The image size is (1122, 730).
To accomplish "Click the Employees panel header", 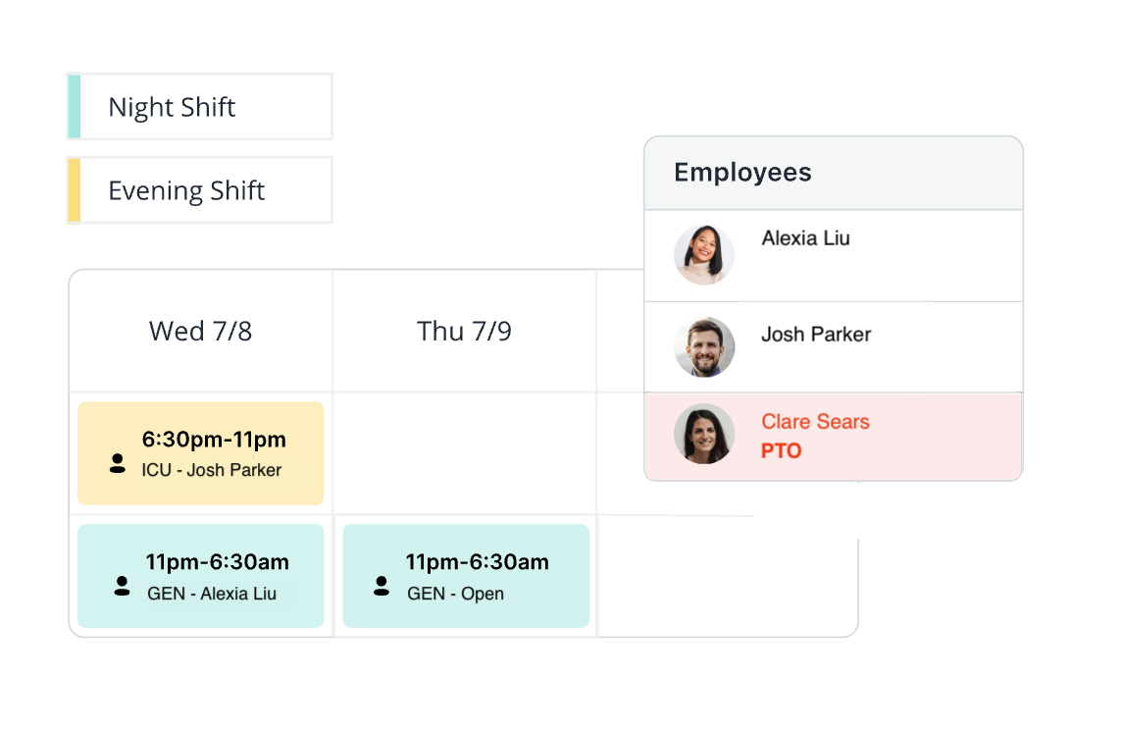I will (834, 174).
